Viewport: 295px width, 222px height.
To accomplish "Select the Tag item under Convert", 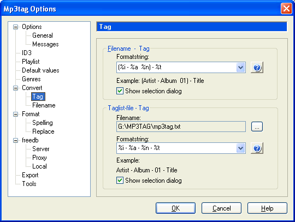I will [x=38, y=97].
